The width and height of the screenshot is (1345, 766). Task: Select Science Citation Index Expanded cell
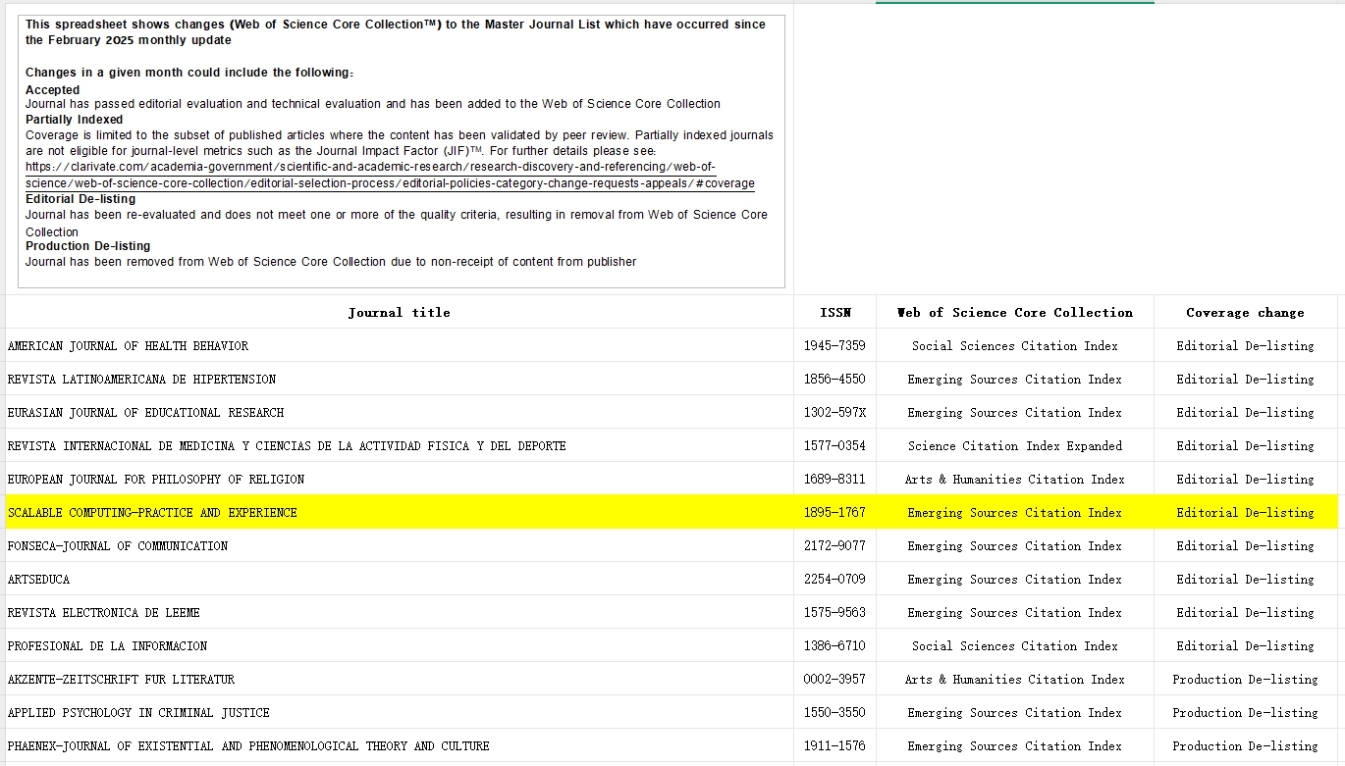click(1015, 445)
